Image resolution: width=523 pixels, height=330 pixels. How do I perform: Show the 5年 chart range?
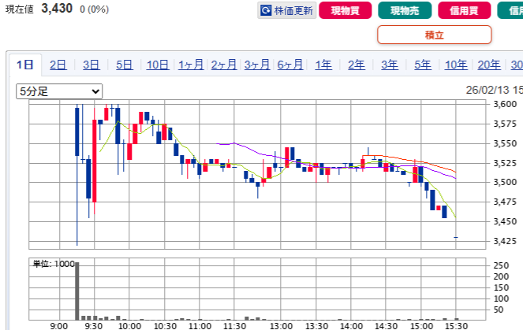(423, 65)
